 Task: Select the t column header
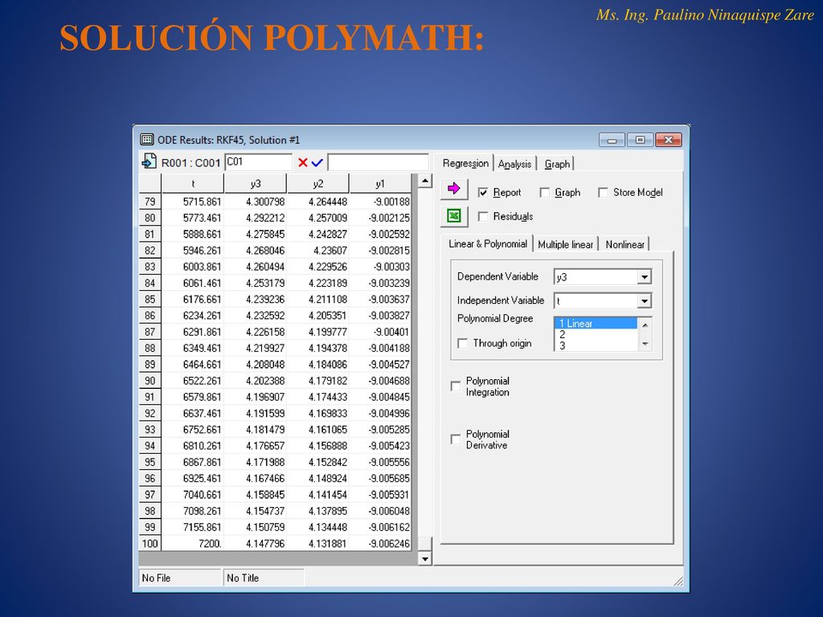coord(193,184)
